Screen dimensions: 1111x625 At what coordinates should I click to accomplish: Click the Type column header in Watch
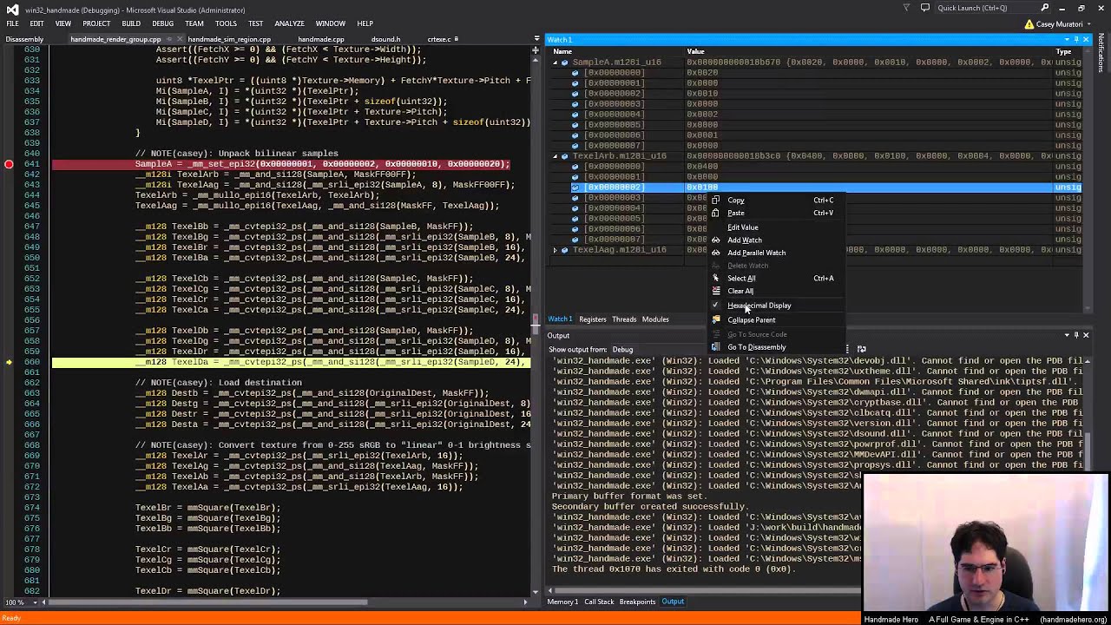(1063, 51)
